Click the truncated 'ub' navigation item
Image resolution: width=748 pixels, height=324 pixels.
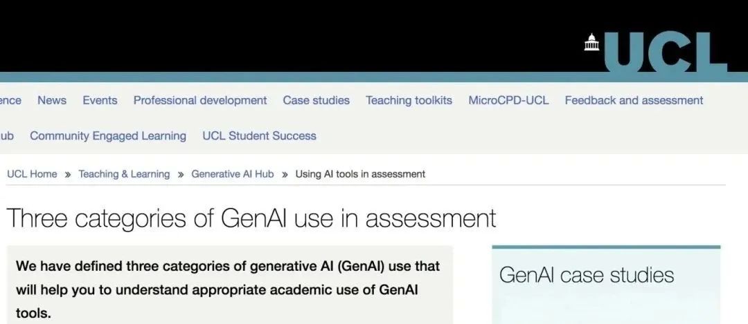(x=7, y=135)
